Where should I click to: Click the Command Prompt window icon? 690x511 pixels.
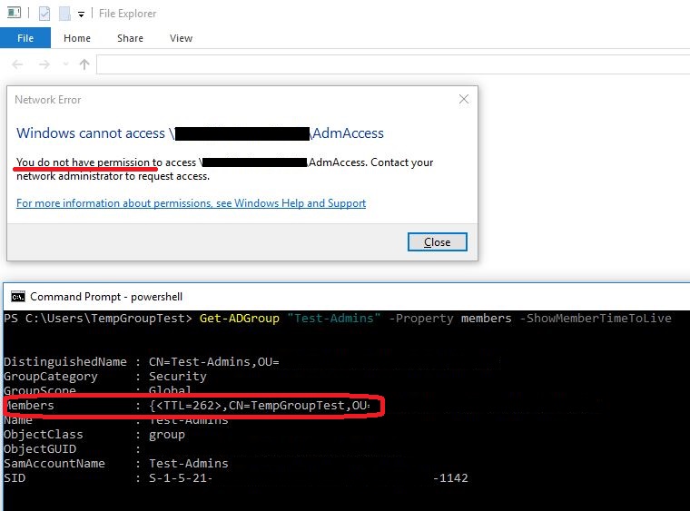[18, 297]
